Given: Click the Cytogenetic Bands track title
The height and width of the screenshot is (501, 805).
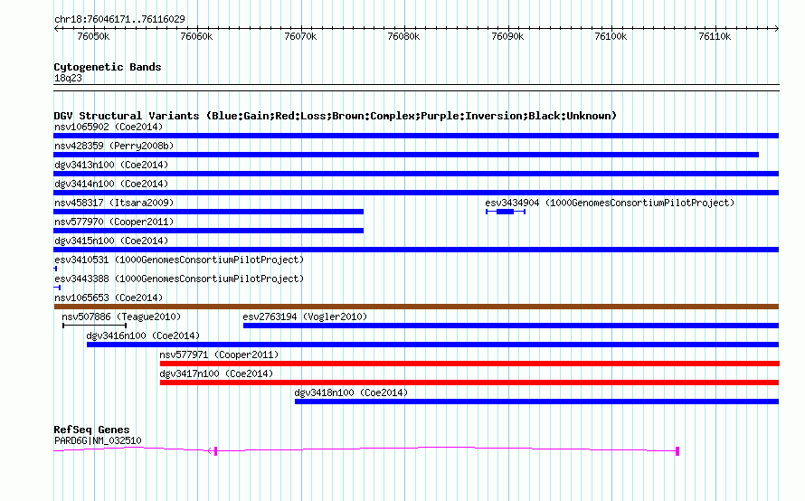Looking at the screenshot, I should coord(108,67).
